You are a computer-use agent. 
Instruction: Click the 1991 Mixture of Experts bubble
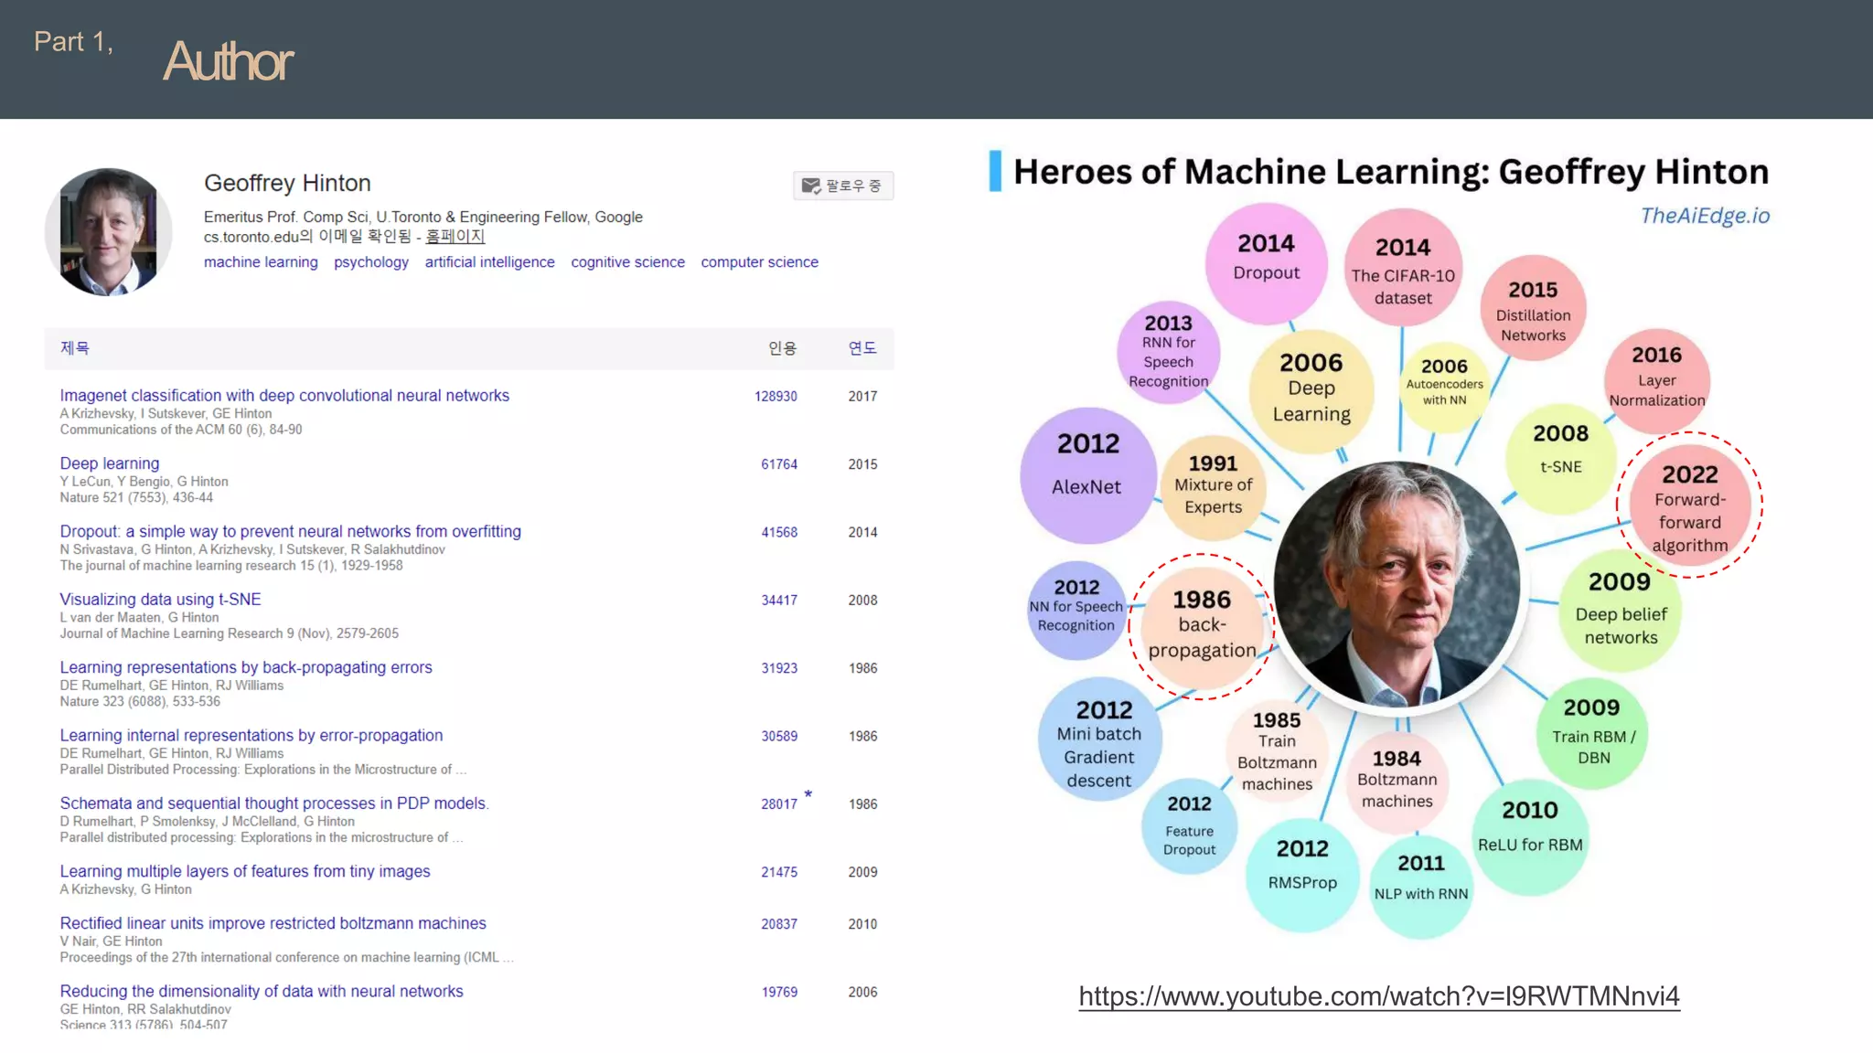pyautogui.click(x=1214, y=487)
